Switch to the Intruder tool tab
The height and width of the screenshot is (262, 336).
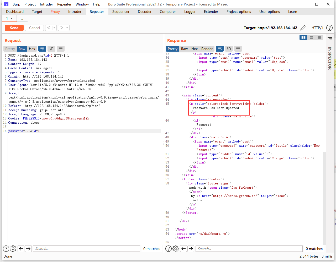tap(75, 12)
